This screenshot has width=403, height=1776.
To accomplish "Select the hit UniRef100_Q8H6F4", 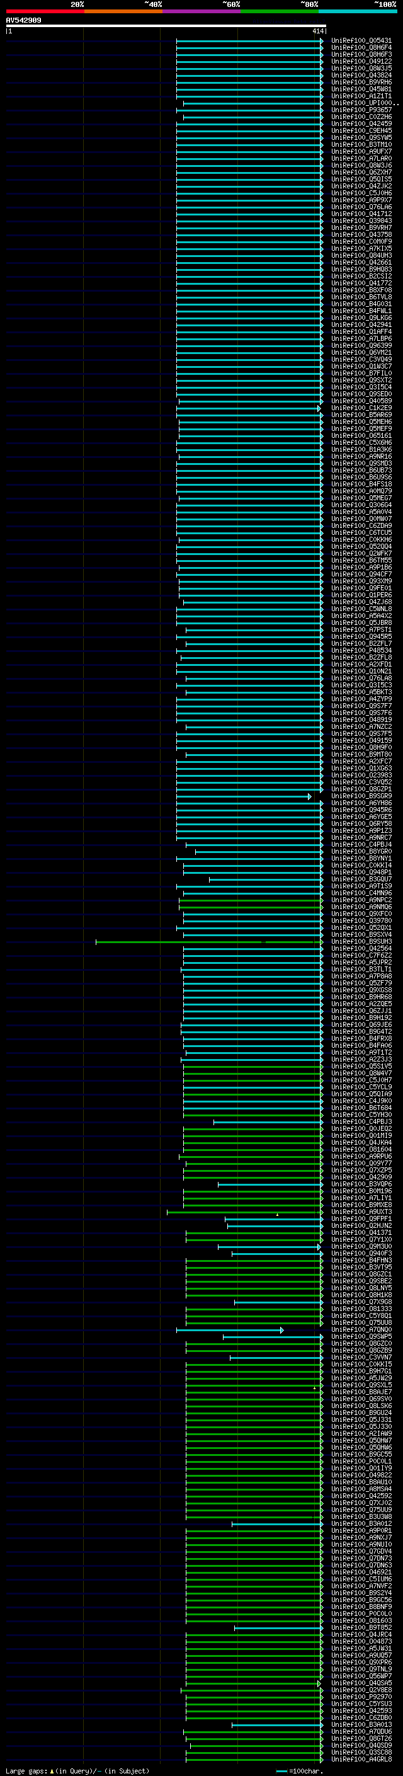I will (x=361, y=48).
